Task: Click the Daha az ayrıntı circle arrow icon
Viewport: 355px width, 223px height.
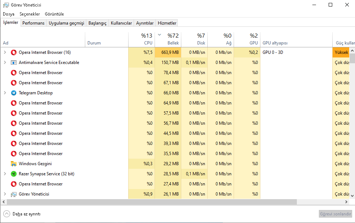Action: pyautogui.click(x=7, y=214)
